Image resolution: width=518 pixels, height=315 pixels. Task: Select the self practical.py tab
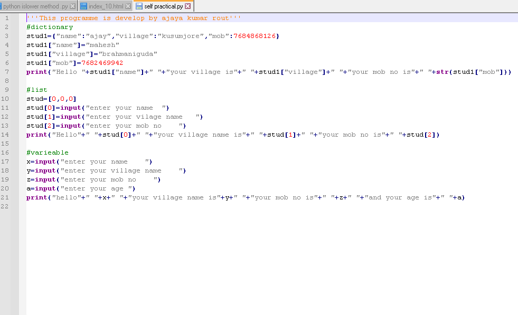(x=164, y=6)
